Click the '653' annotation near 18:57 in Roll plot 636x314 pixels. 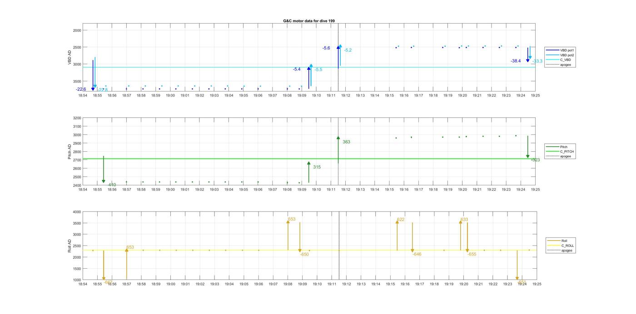(x=130, y=247)
